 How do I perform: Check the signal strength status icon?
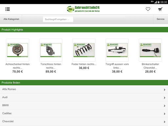coord(156,2)
